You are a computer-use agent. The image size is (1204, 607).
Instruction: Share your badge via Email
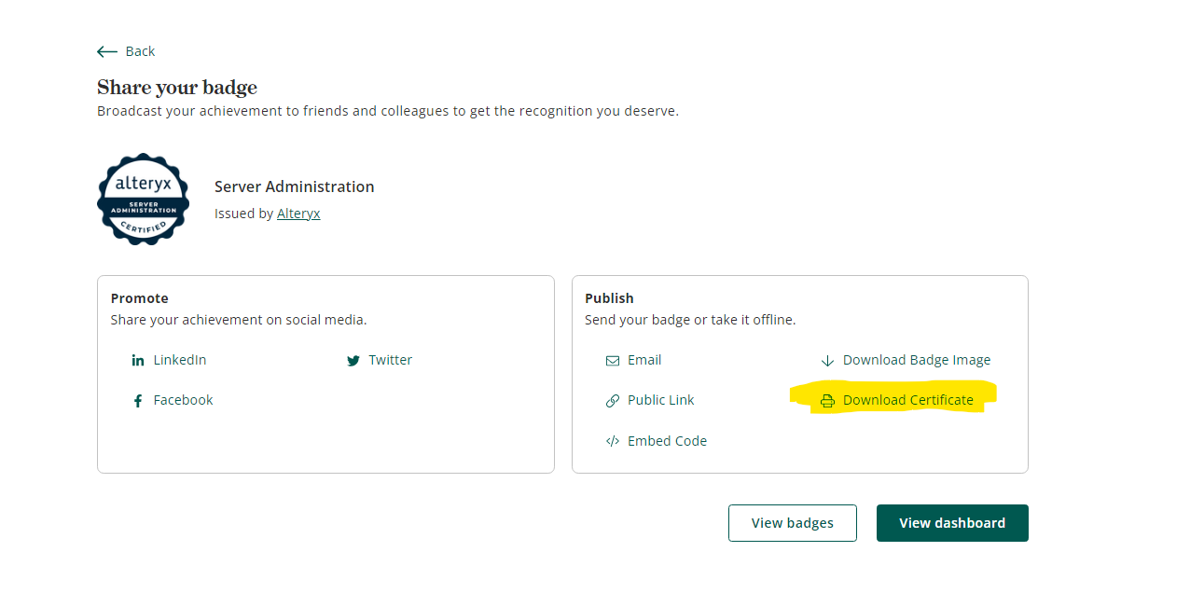coord(644,360)
